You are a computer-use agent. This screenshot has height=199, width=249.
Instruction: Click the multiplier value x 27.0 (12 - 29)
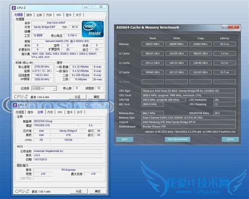[x=42, y=71]
